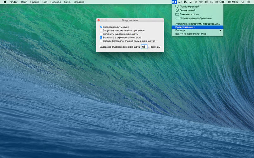Toggle Скрыть Screenshot Plus во время скриншотов
This screenshot has width=254, height=158.
[101, 41]
